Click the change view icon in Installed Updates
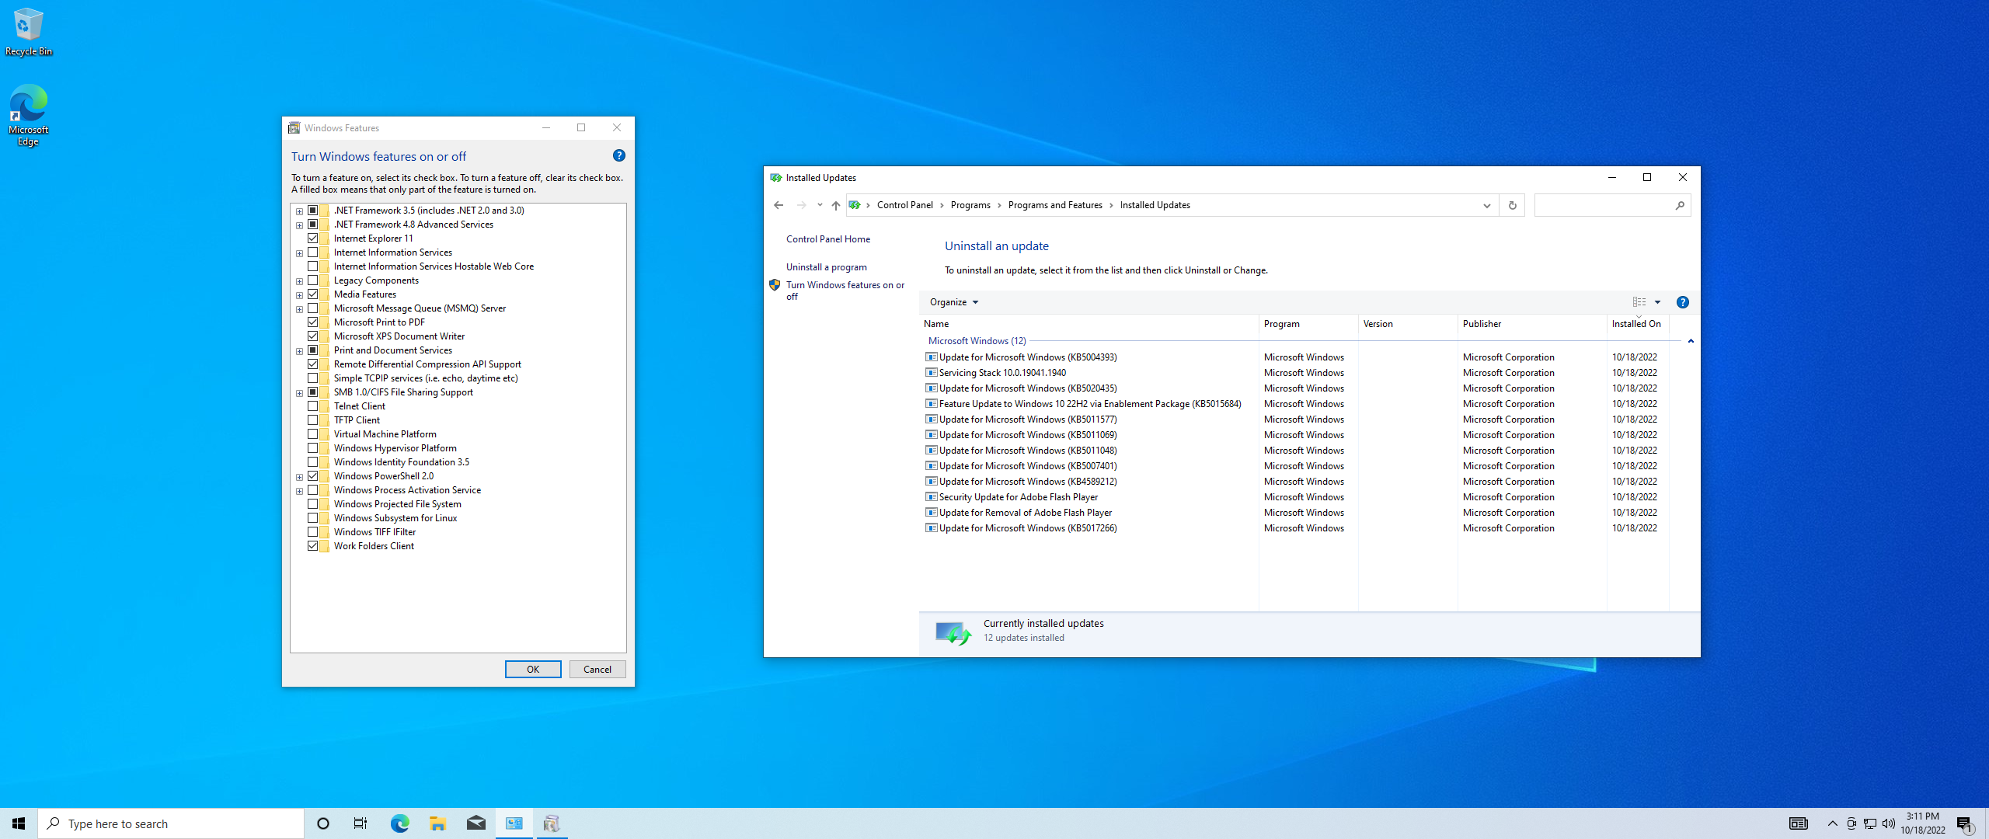The width and height of the screenshot is (1989, 839). pyautogui.click(x=1639, y=302)
